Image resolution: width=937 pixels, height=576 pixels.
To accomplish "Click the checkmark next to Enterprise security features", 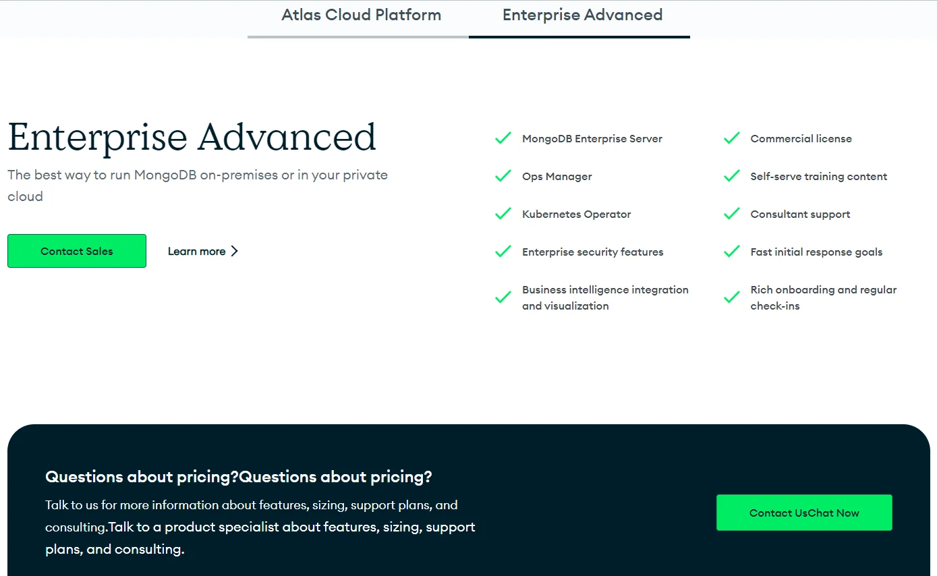I will coord(503,252).
